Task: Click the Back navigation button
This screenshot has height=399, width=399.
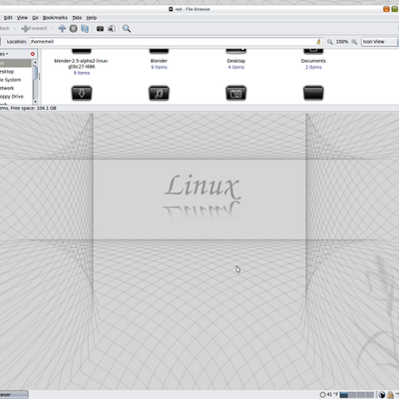Action: click(x=4, y=29)
